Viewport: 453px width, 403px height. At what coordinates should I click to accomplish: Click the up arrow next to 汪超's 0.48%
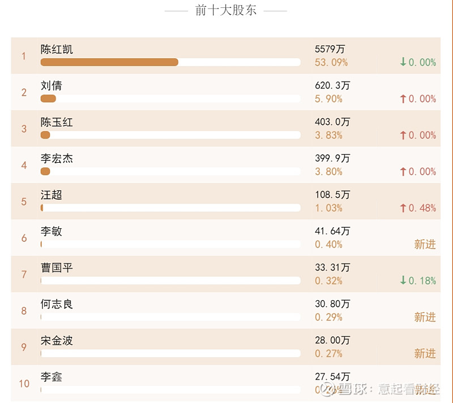404,207
